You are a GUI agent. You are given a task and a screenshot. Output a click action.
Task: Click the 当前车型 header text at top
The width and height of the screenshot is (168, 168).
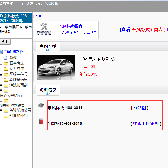[x=29, y=3]
